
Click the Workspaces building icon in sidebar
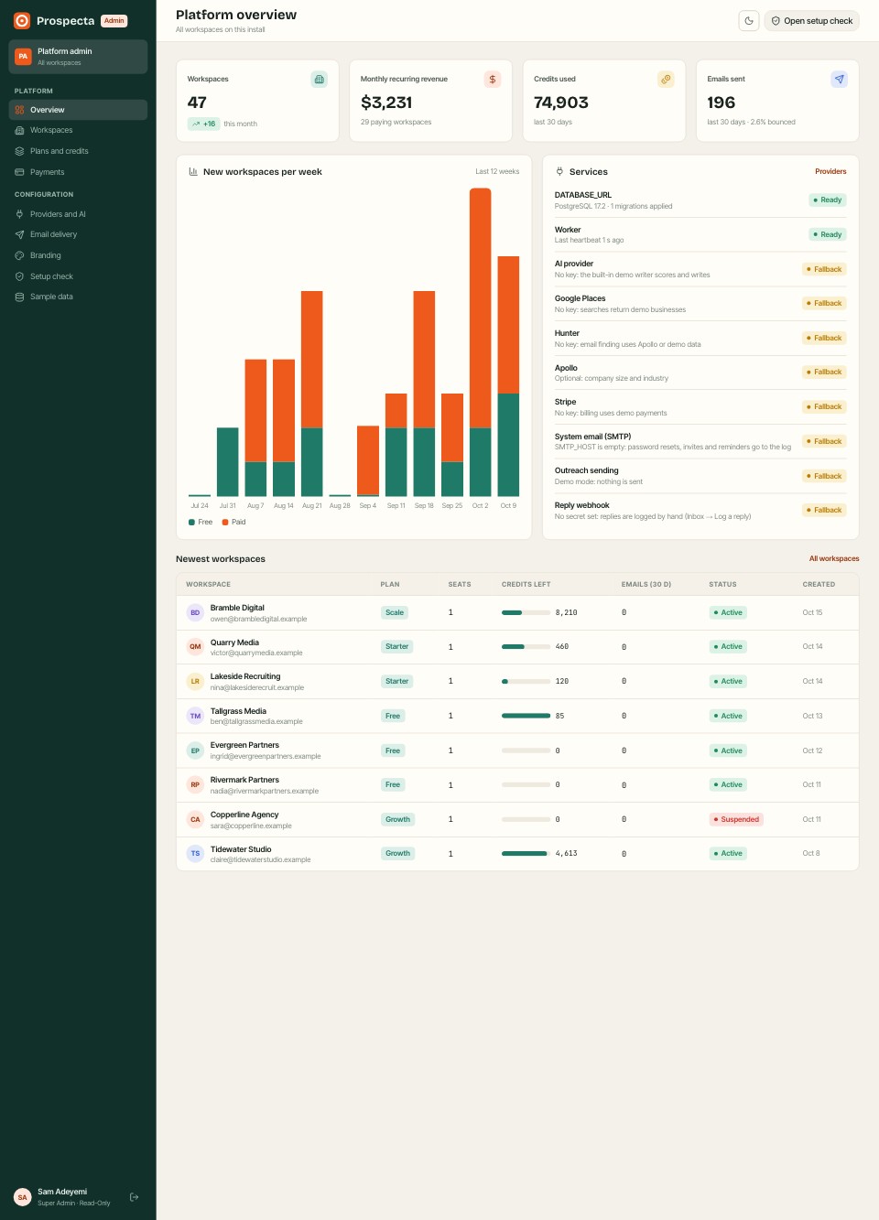tap(19, 130)
